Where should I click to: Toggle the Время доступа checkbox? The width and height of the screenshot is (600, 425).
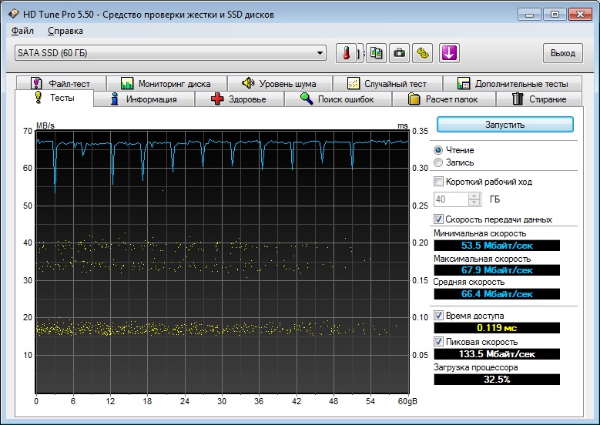click(439, 316)
